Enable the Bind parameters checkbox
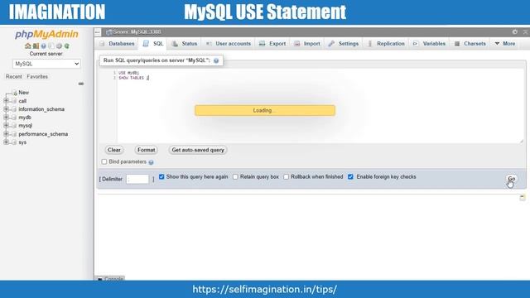This screenshot has height=298, width=530. (104, 162)
